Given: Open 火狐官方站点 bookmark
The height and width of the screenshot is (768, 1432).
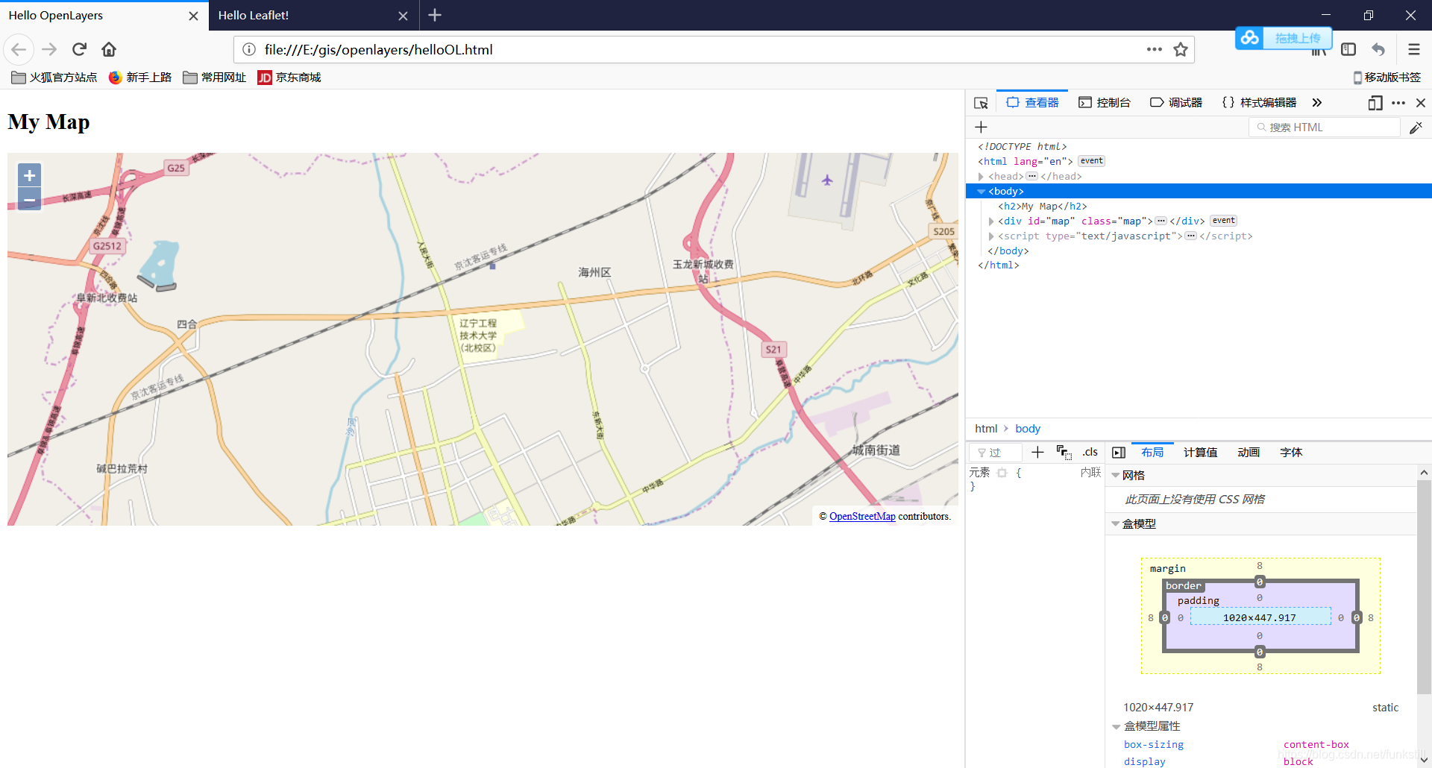Looking at the screenshot, I should coord(54,78).
